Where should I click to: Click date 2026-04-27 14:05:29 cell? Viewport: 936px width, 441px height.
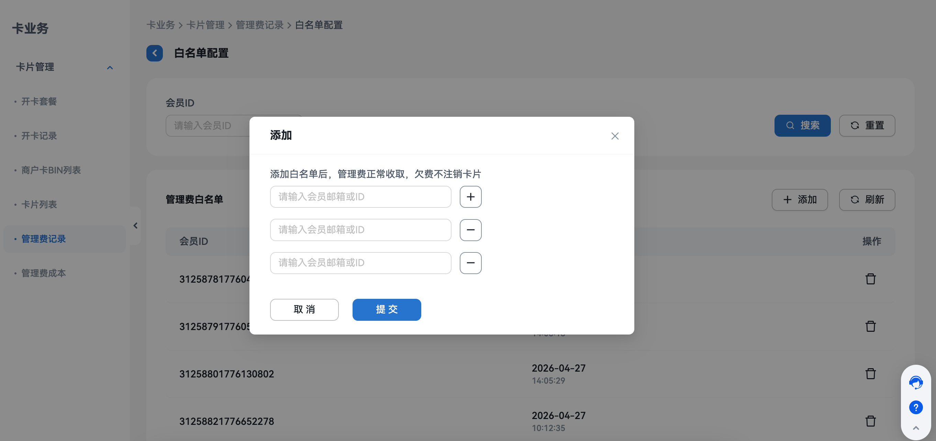558,374
